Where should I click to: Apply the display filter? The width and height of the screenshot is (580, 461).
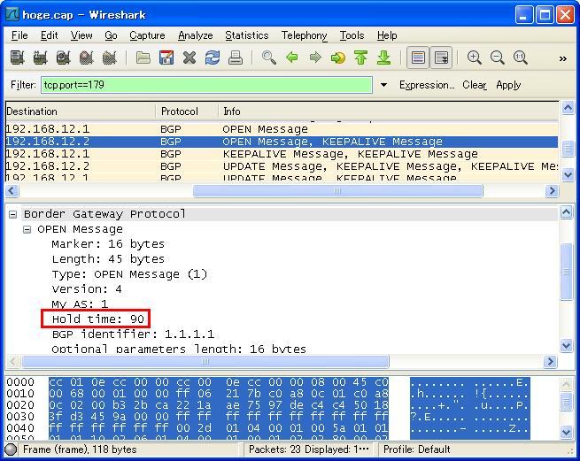[x=508, y=85]
